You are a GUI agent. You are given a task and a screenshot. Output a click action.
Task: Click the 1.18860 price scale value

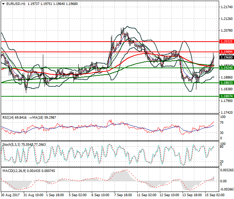[x=227, y=77]
